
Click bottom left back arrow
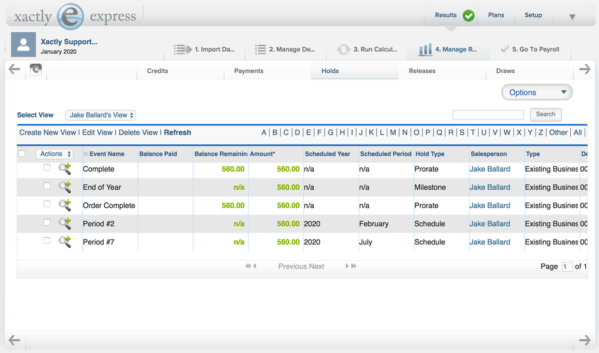tap(14, 340)
